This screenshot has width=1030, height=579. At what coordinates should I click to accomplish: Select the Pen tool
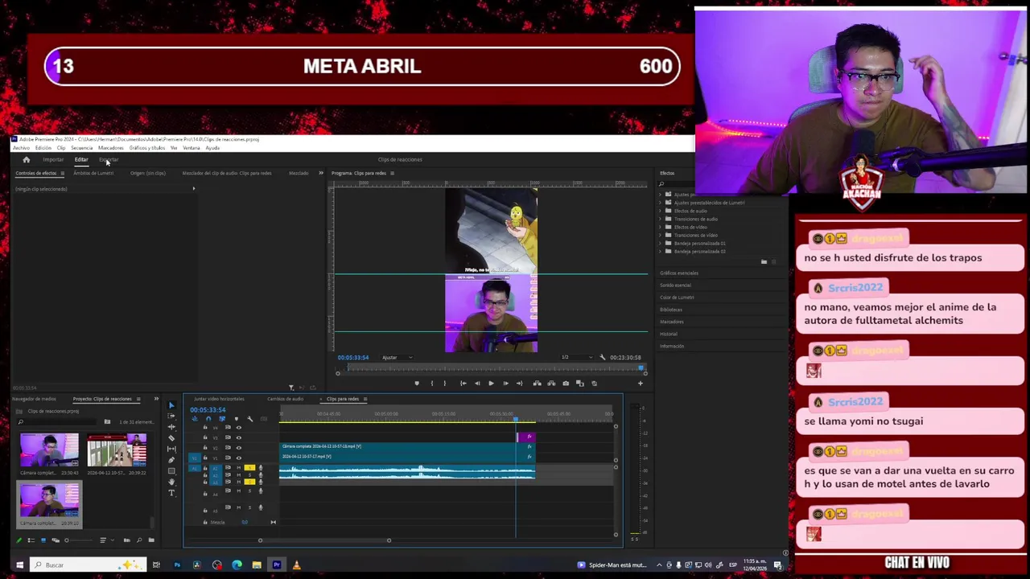point(171,460)
